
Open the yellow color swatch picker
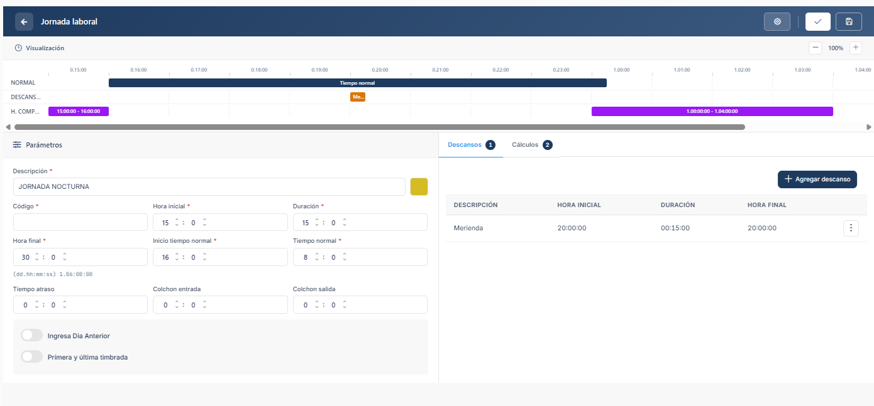(419, 187)
